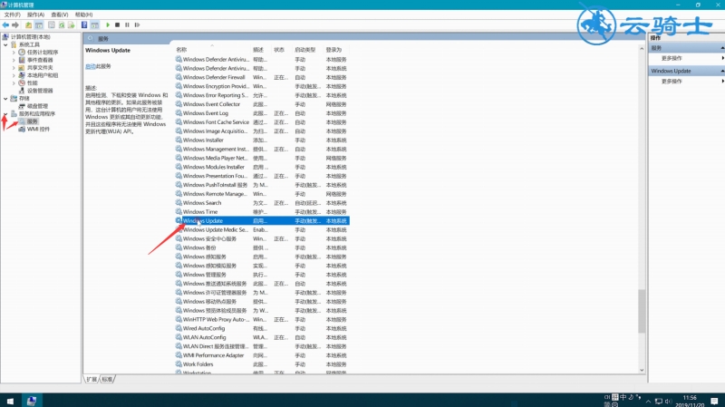The height and width of the screenshot is (407, 725).
Task: Open 更多操作 under the 服务 section
Action: point(672,58)
